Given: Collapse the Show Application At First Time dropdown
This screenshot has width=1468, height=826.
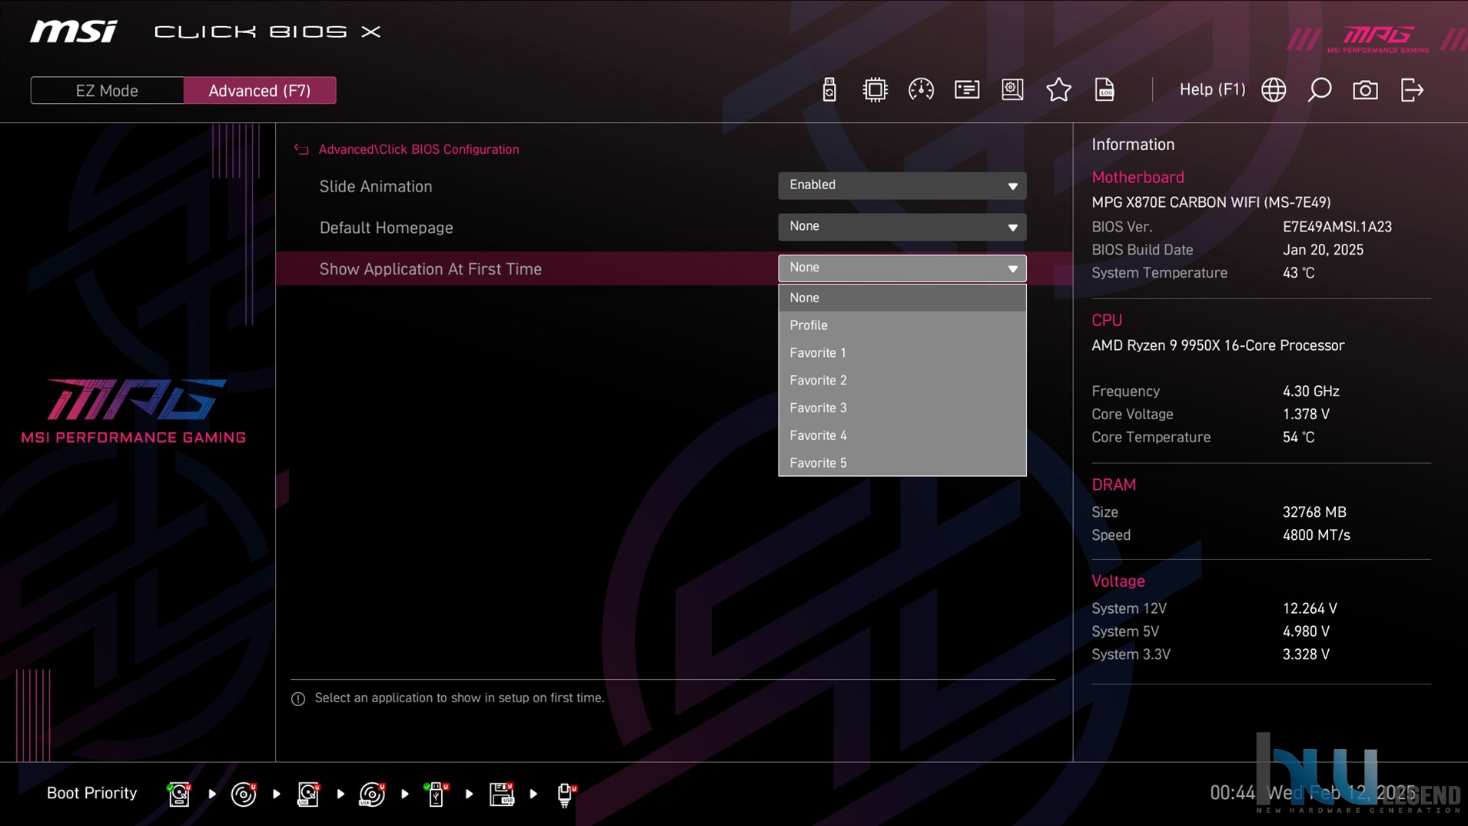Looking at the screenshot, I should (902, 268).
